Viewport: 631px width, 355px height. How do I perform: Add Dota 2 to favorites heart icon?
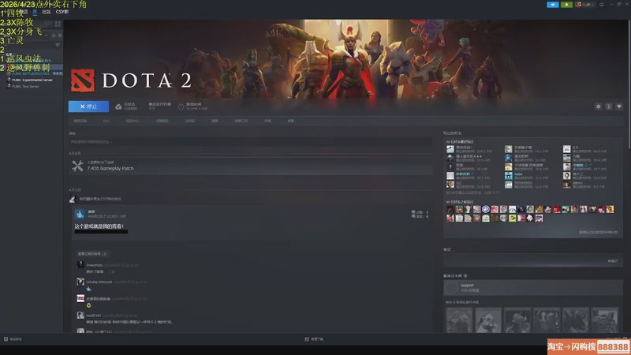point(619,106)
